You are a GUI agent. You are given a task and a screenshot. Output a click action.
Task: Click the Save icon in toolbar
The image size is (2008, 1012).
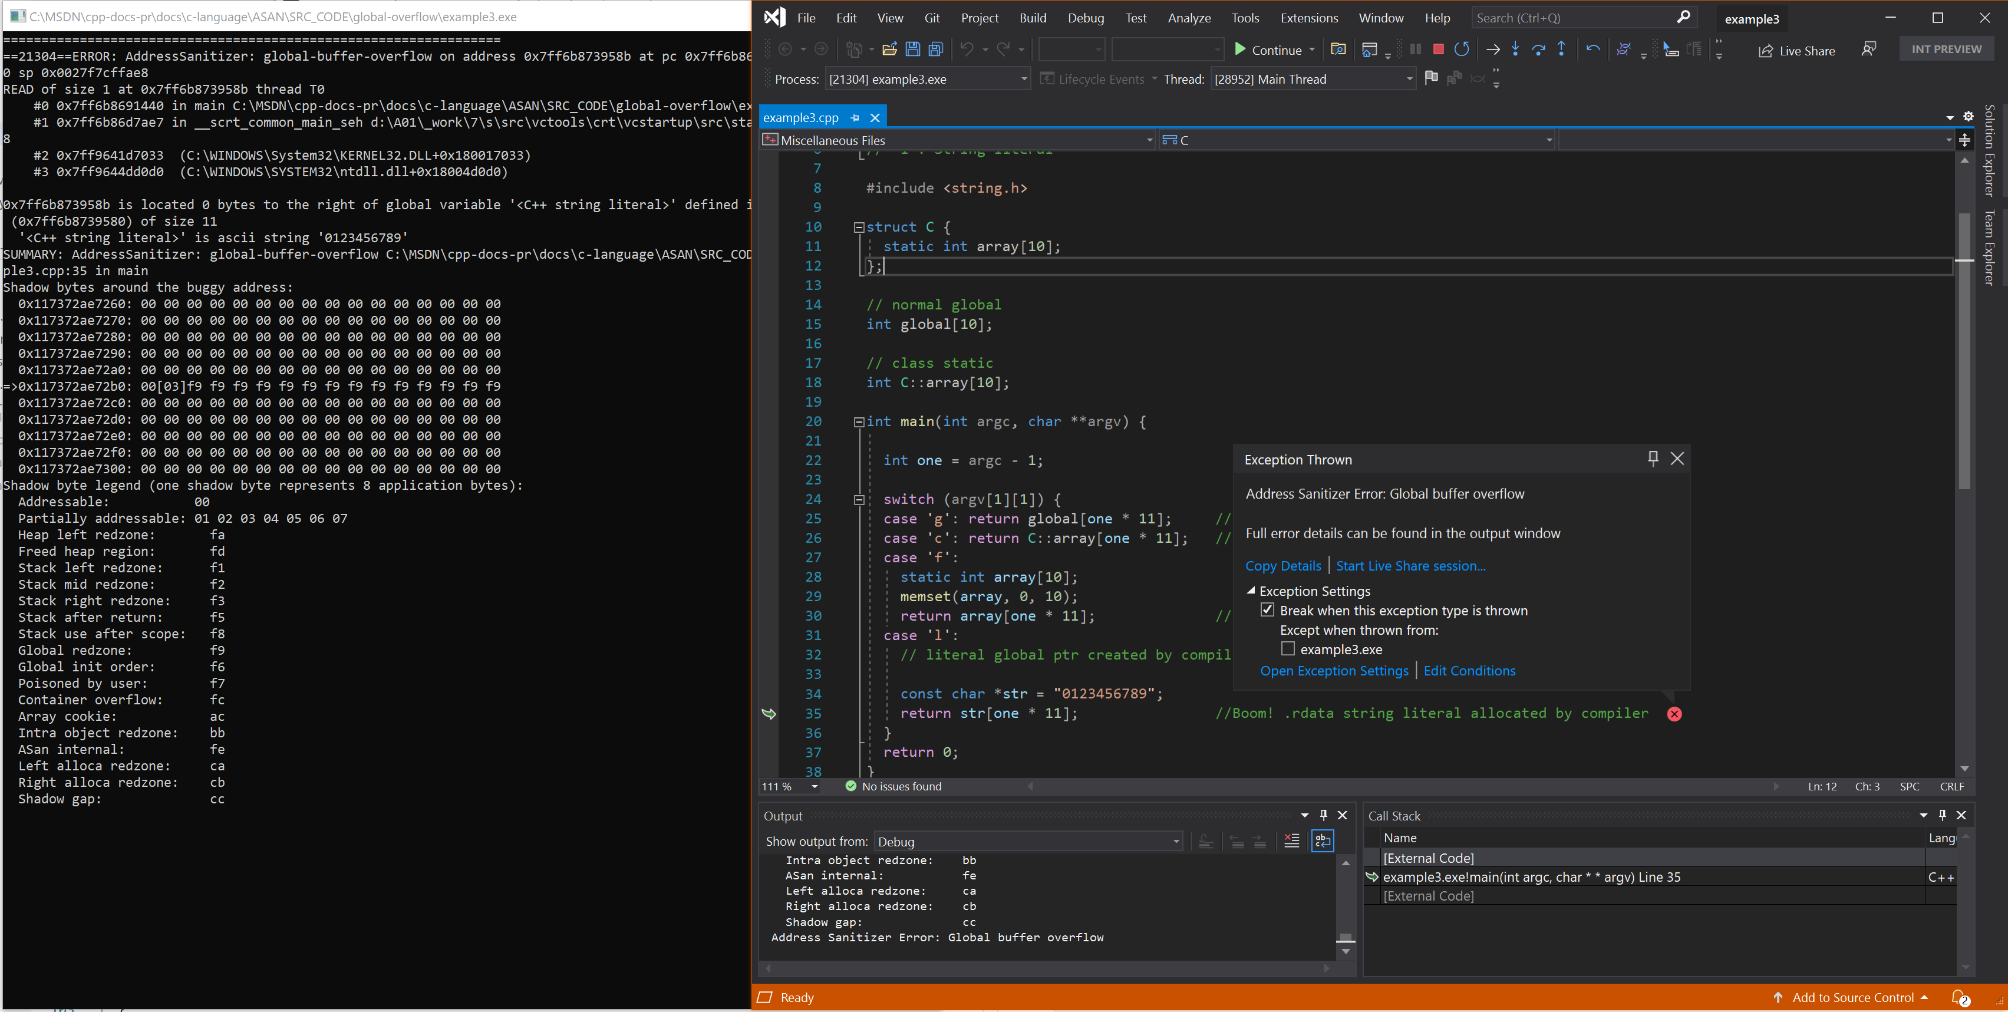click(x=913, y=50)
